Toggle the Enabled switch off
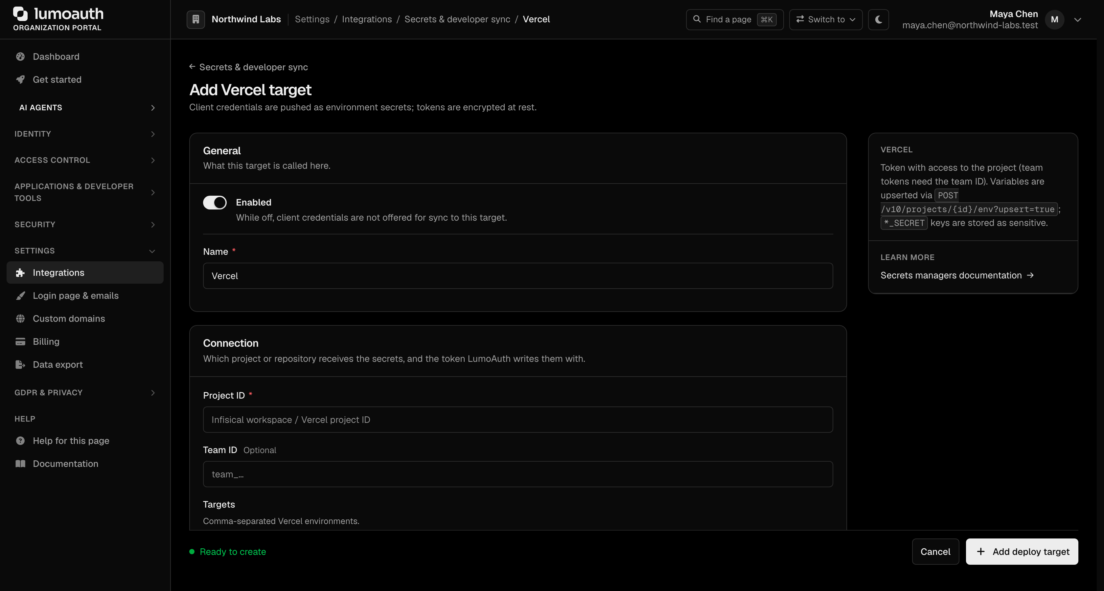 pos(215,203)
